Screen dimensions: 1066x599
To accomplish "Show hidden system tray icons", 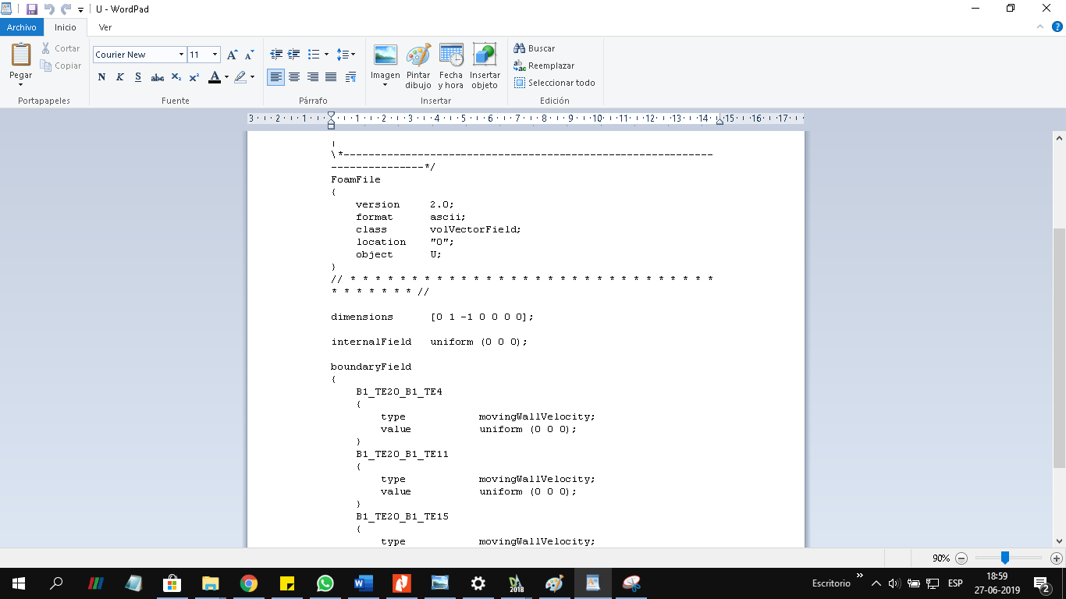I will (876, 583).
